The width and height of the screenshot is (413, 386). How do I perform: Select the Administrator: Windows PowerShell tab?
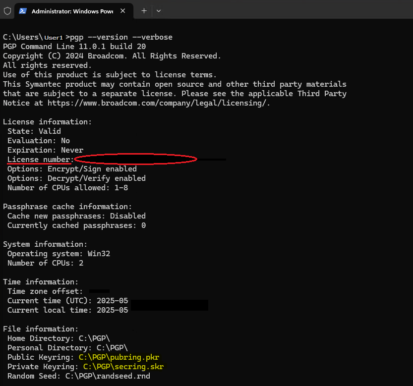[74, 11]
